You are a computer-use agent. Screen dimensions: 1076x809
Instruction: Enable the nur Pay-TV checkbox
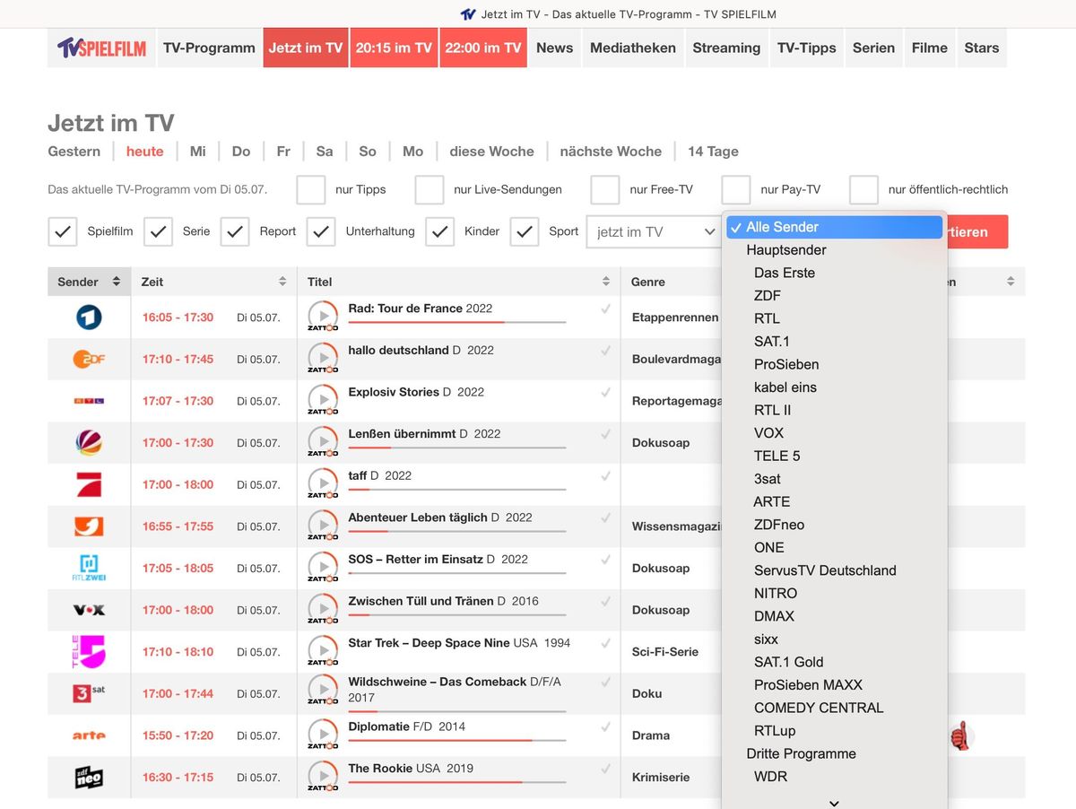point(736,189)
